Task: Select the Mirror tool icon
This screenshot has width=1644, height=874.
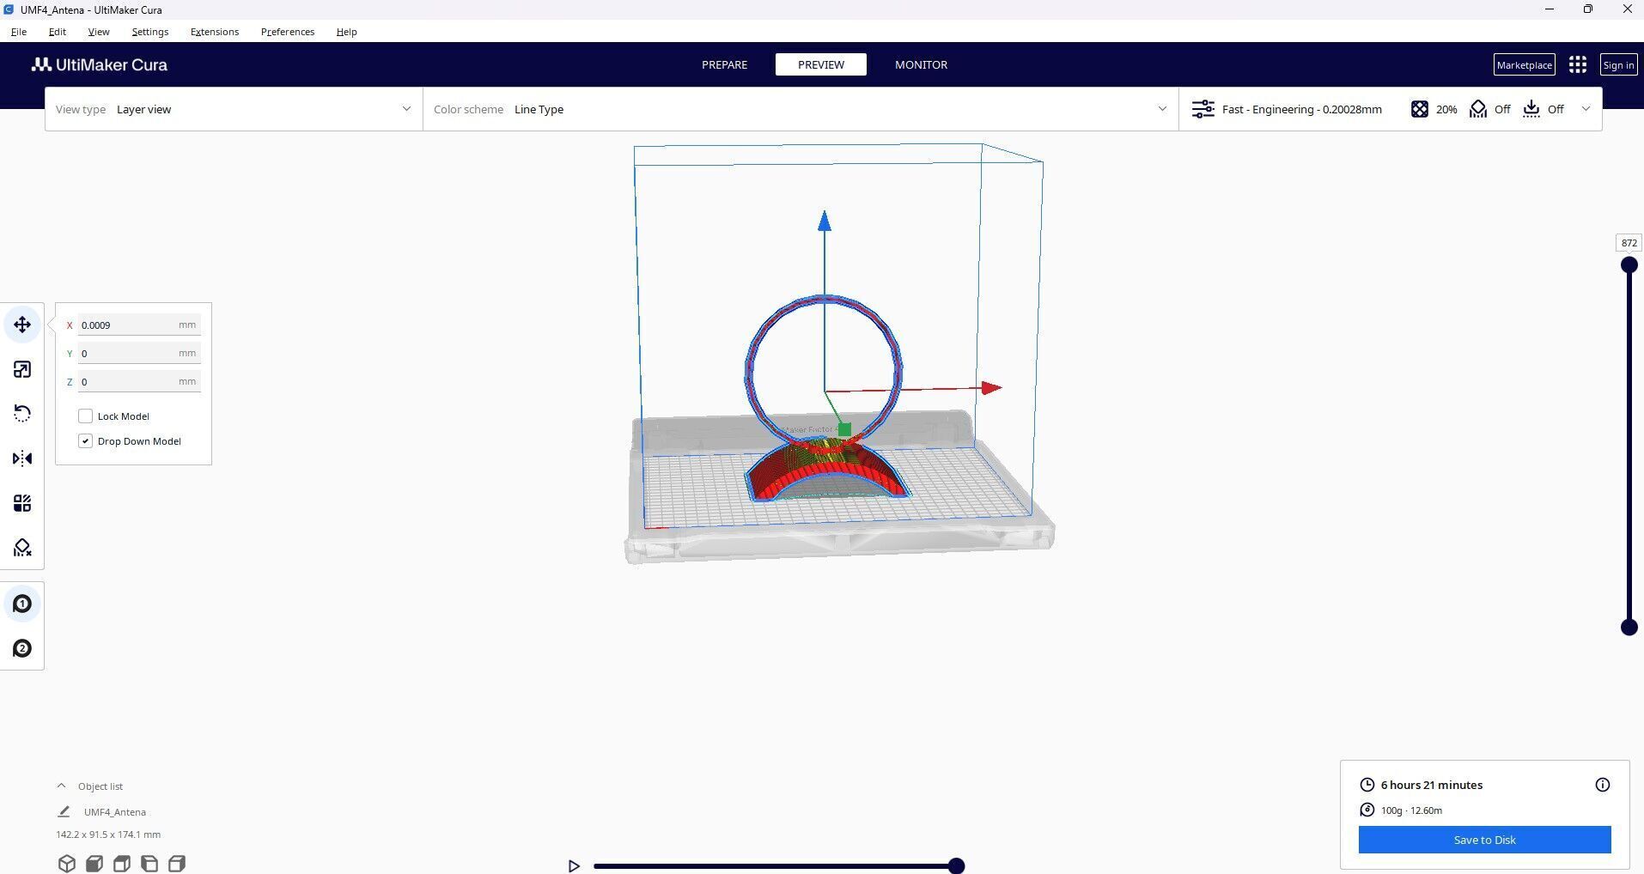Action: click(x=22, y=458)
